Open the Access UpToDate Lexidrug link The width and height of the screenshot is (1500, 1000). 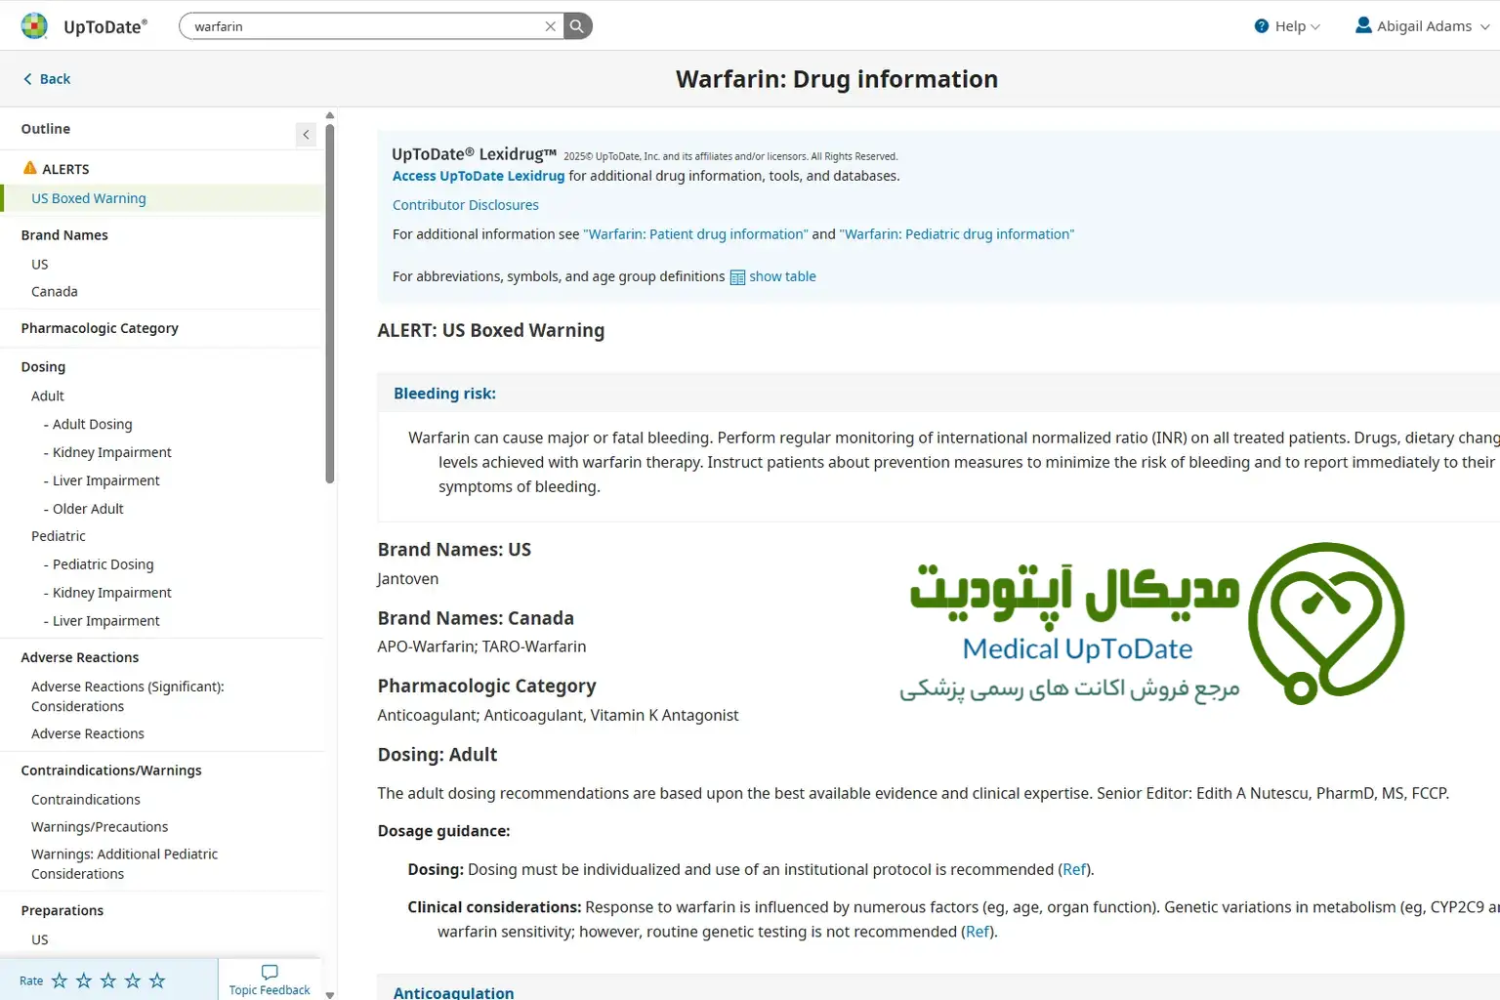479,176
